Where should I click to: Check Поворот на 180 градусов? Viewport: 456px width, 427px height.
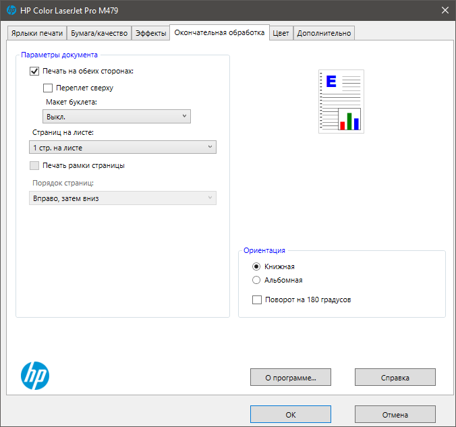click(x=257, y=300)
